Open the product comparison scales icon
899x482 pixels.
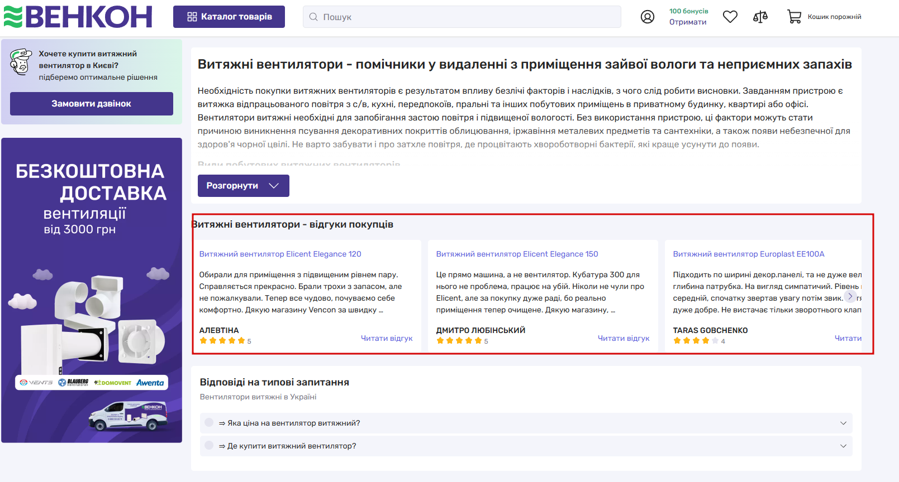[x=760, y=17]
